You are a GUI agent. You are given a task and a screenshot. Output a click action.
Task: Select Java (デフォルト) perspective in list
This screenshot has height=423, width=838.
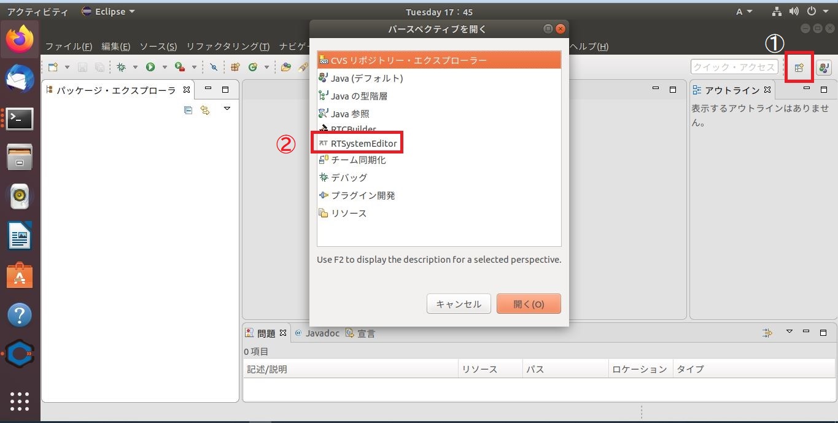click(x=439, y=78)
